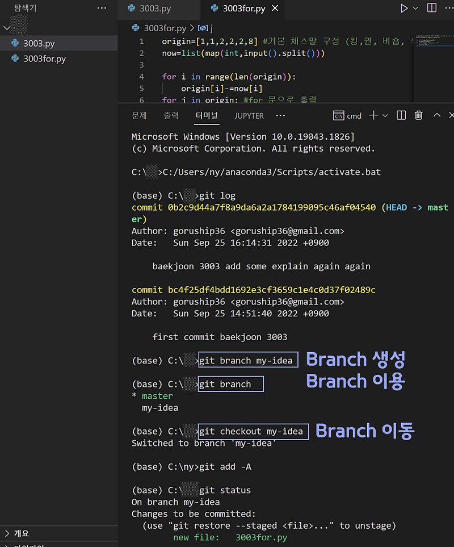Switch to the 3003for.py editor tab
This screenshot has height=547, width=454.
(244, 9)
